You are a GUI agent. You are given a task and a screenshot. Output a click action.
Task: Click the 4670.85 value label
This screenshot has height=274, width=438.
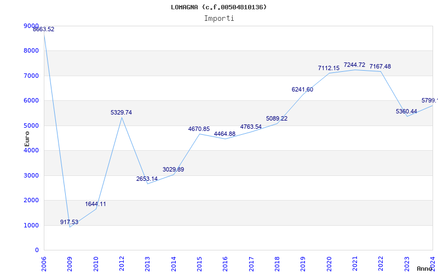point(199,129)
